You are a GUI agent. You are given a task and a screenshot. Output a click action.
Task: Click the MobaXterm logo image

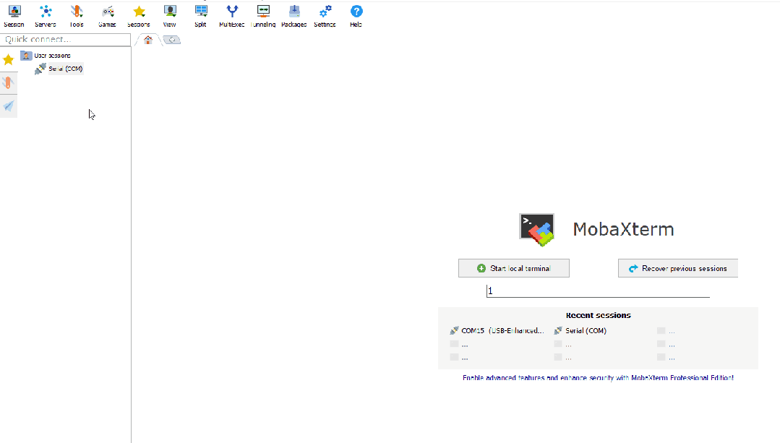point(537,230)
